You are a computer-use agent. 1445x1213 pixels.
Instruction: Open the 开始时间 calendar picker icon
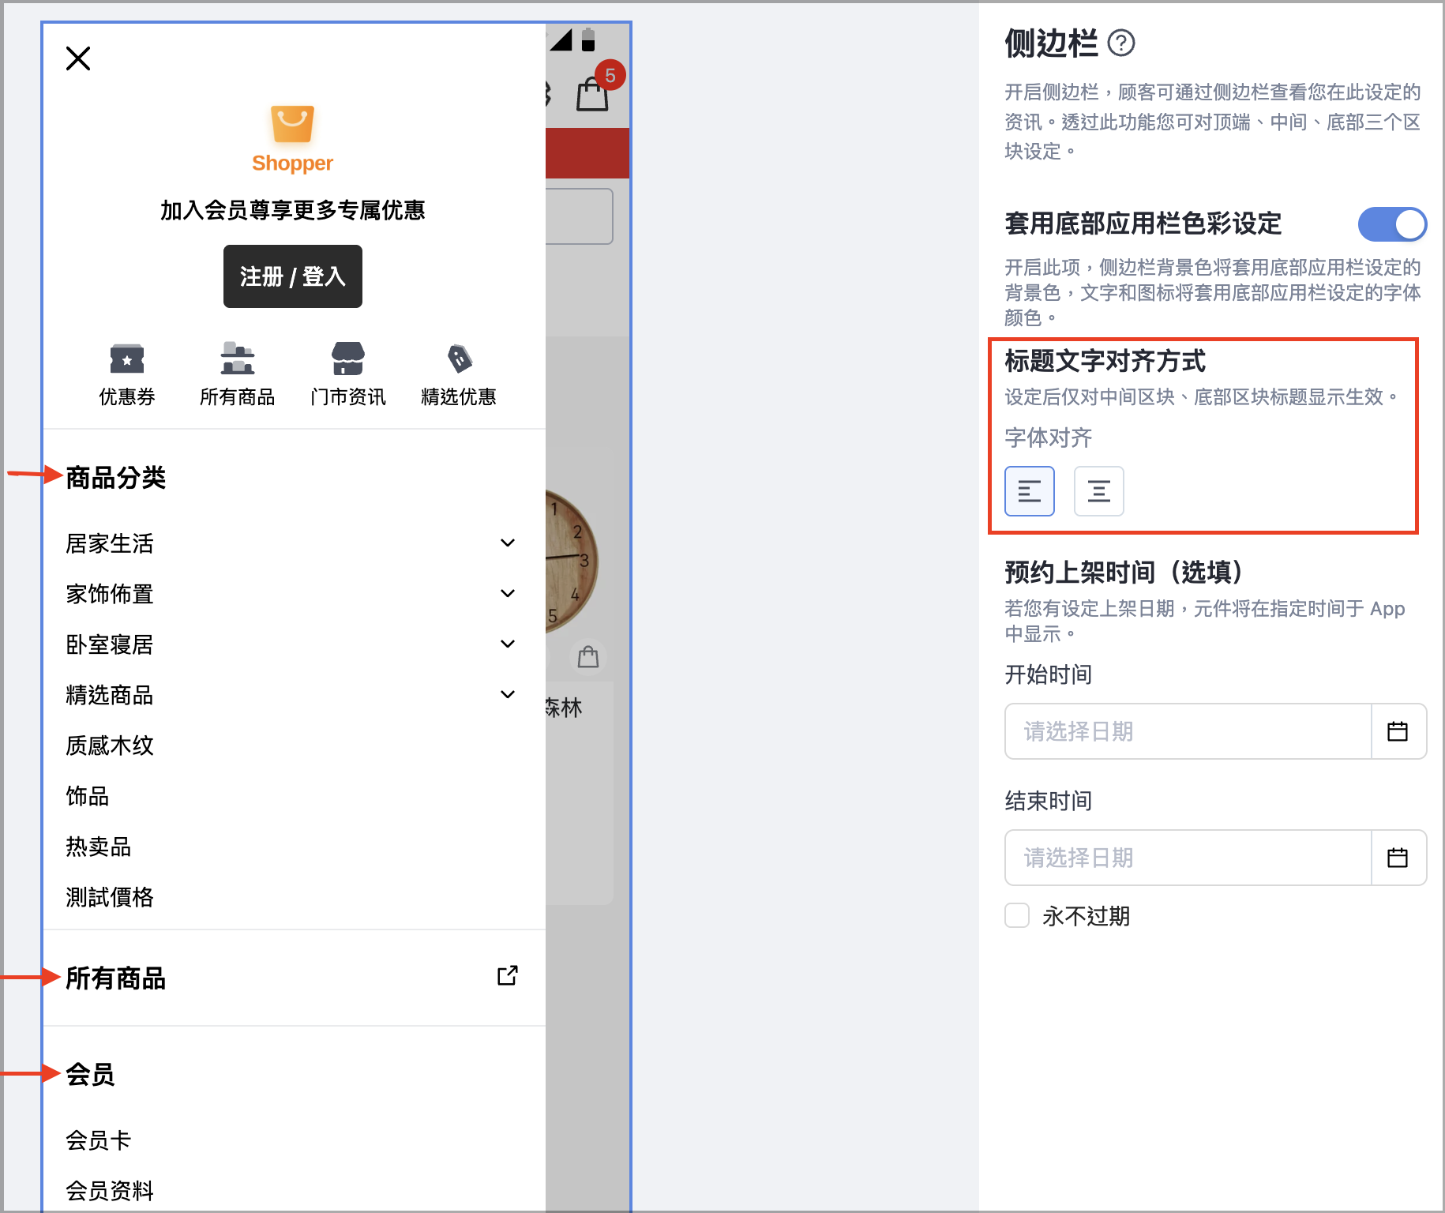[x=1398, y=731]
